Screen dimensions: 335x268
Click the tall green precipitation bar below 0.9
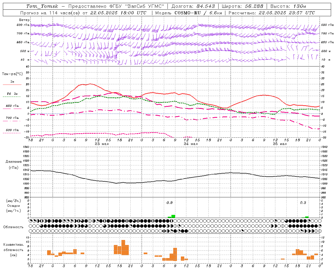point(173,216)
